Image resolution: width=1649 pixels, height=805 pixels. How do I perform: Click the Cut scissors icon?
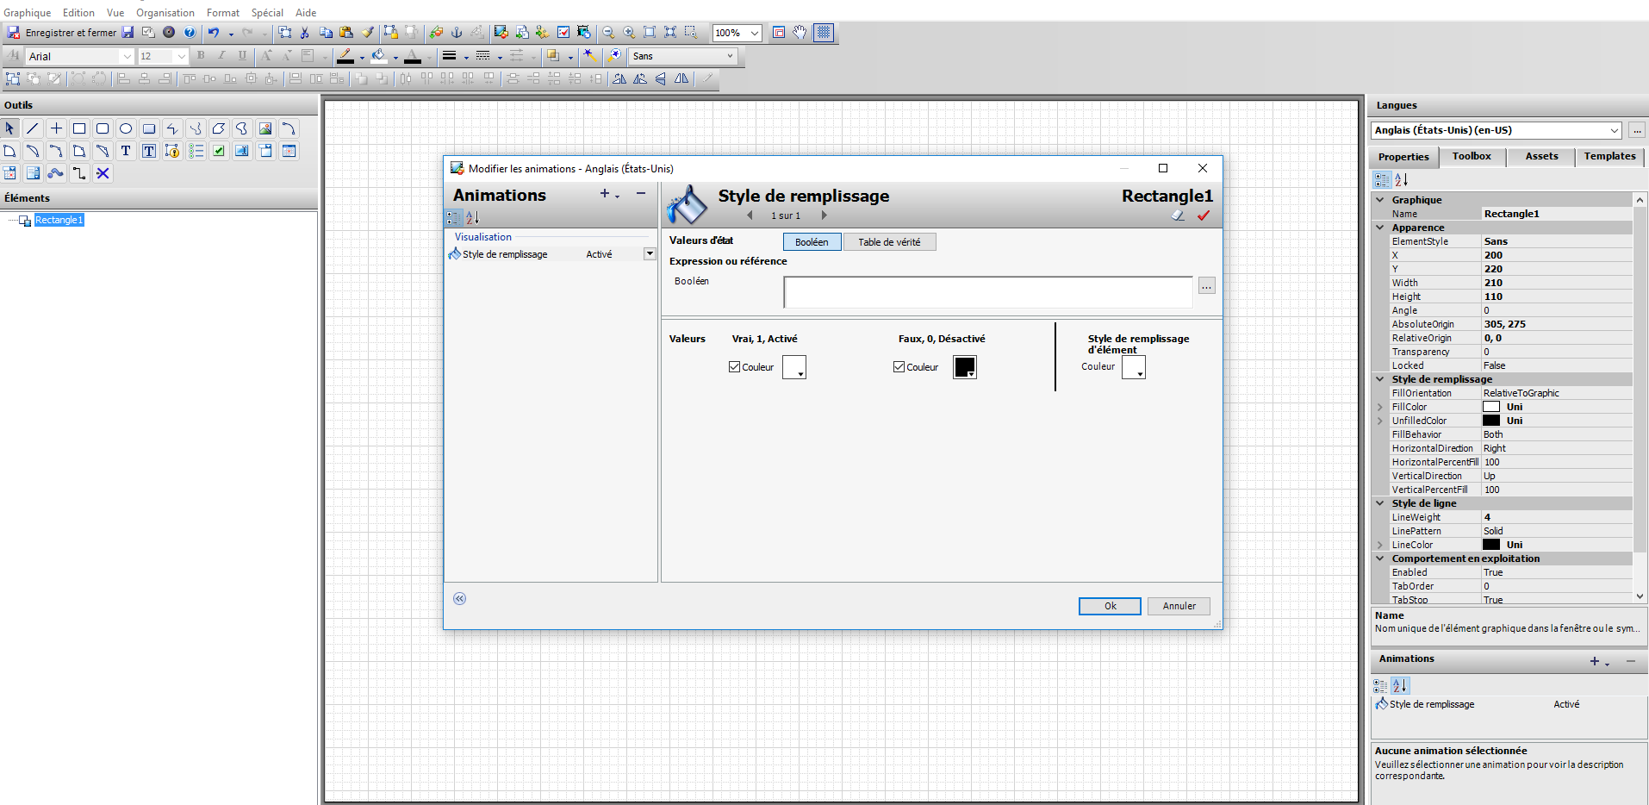(305, 33)
